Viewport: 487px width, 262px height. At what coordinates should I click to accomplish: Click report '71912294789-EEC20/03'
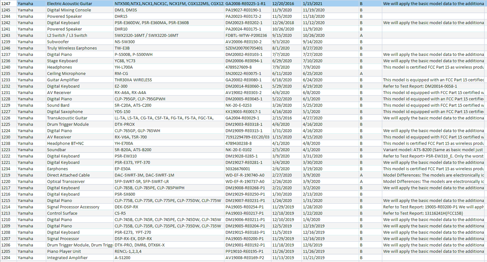click(248, 137)
